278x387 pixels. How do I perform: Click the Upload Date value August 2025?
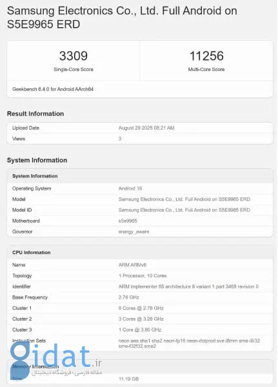[x=146, y=128]
